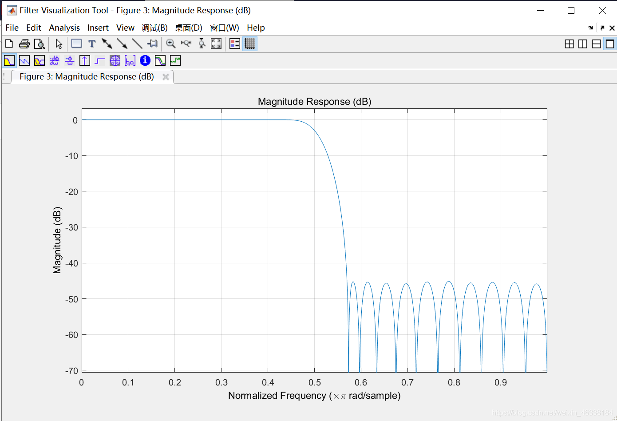Show the Magnitude Response Estimate

160,60
